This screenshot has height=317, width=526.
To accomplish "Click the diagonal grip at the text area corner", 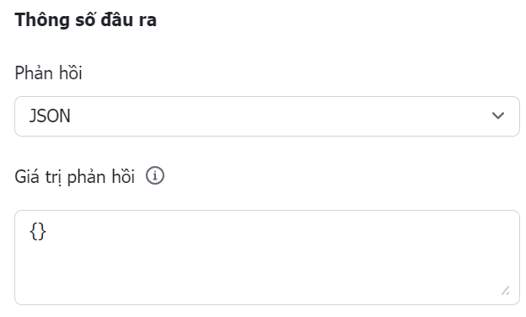I will click(x=506, y=291).
